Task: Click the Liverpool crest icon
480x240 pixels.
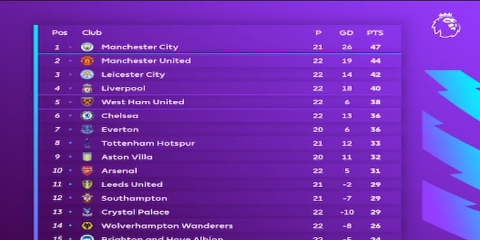Action: coord(87,88)
